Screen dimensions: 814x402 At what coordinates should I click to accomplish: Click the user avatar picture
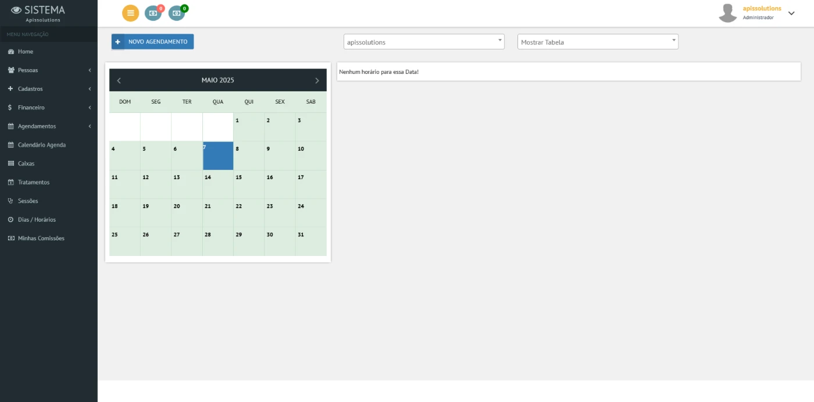[x=727, y=13]
